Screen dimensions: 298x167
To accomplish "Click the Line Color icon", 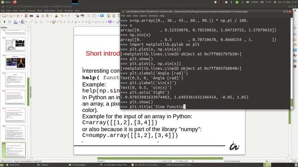I will pyautogui.click(x=15, y=22).
